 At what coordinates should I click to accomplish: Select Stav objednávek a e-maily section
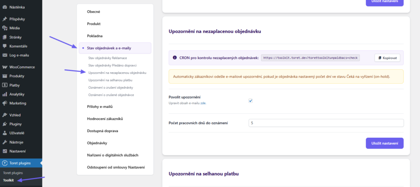[x=115, y=48]
